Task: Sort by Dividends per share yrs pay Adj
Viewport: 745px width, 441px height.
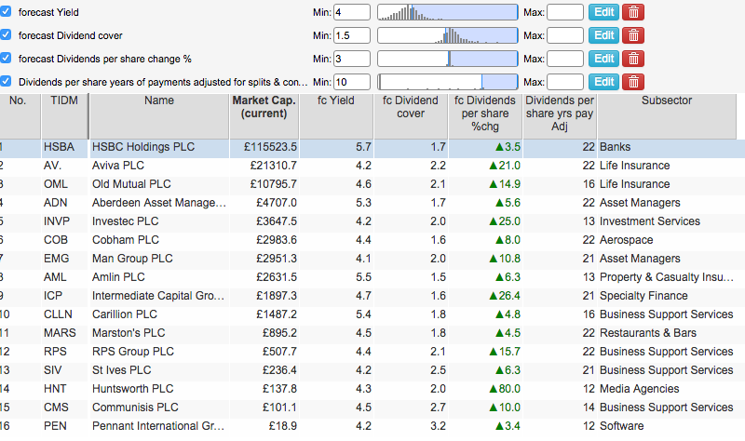Action: [560, 115]
